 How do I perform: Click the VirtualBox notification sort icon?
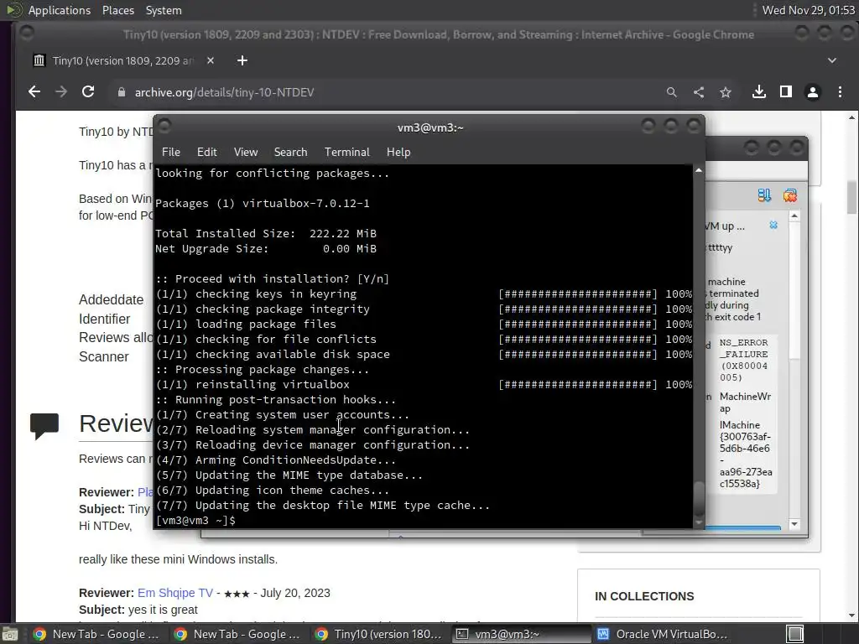tap(764, 195)
